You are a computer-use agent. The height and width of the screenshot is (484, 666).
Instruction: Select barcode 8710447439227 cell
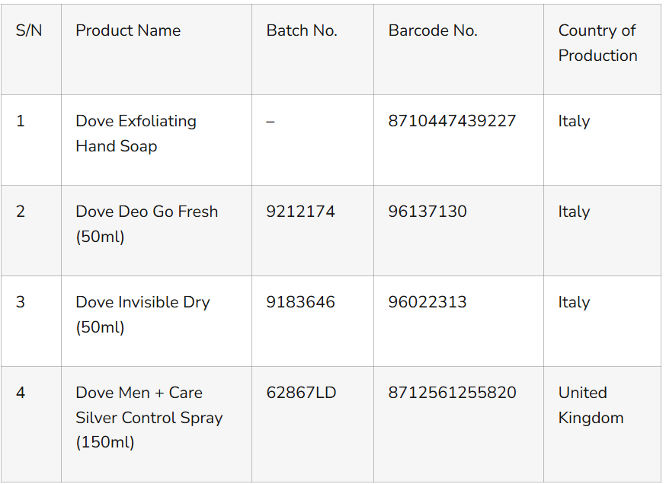tap(452, 121)
